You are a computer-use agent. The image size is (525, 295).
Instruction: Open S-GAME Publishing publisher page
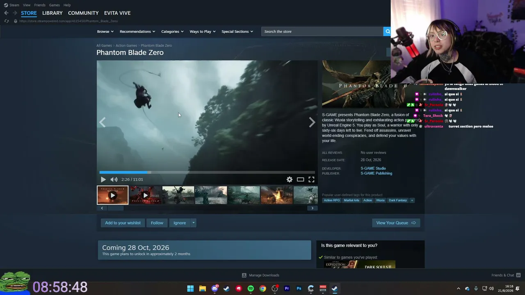pyautogui.click(x=377, y=173)
